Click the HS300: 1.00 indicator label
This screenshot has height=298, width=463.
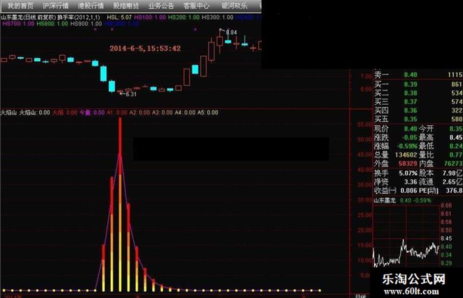218,18
